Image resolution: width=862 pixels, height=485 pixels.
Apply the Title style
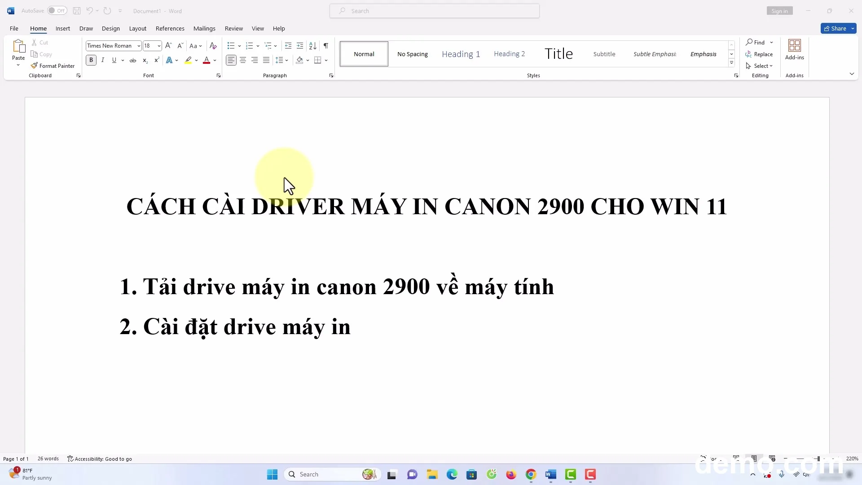click(559, 54)
